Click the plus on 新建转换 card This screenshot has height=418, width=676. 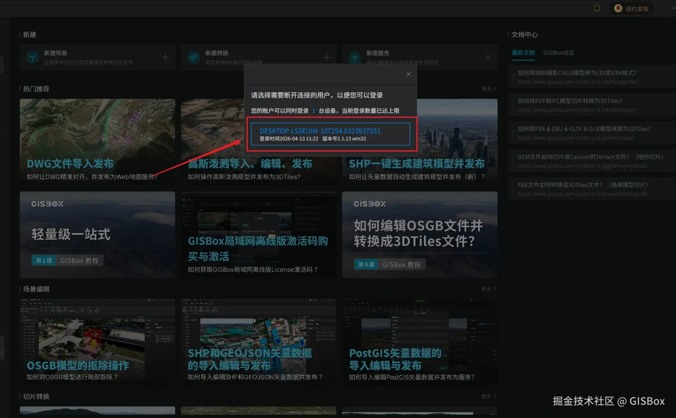click(x=327, y=57)
